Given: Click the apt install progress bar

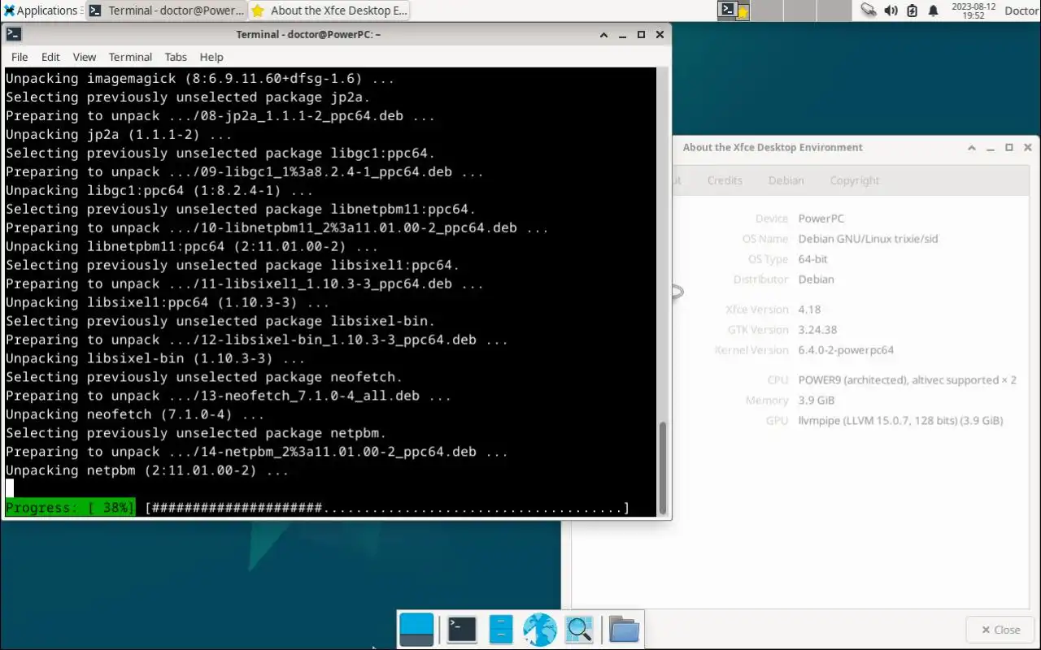Looking at the screenshot, I should (387, 508).
